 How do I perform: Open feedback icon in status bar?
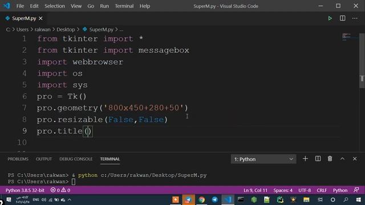click(x=356, y=190)
